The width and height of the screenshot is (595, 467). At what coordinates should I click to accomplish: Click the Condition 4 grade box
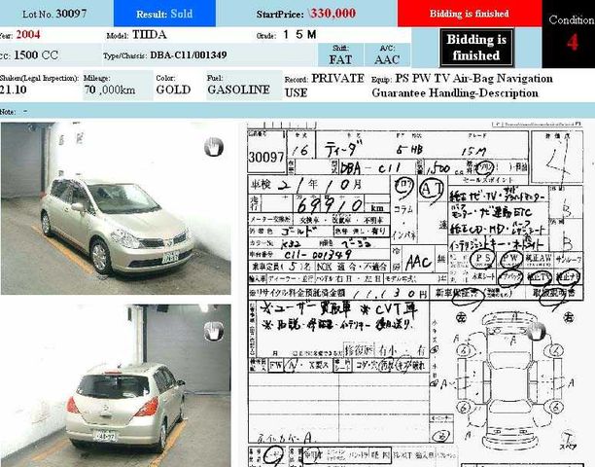[569, 34]
